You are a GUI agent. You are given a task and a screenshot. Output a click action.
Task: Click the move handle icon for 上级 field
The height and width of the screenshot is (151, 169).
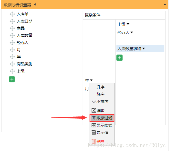12,71
